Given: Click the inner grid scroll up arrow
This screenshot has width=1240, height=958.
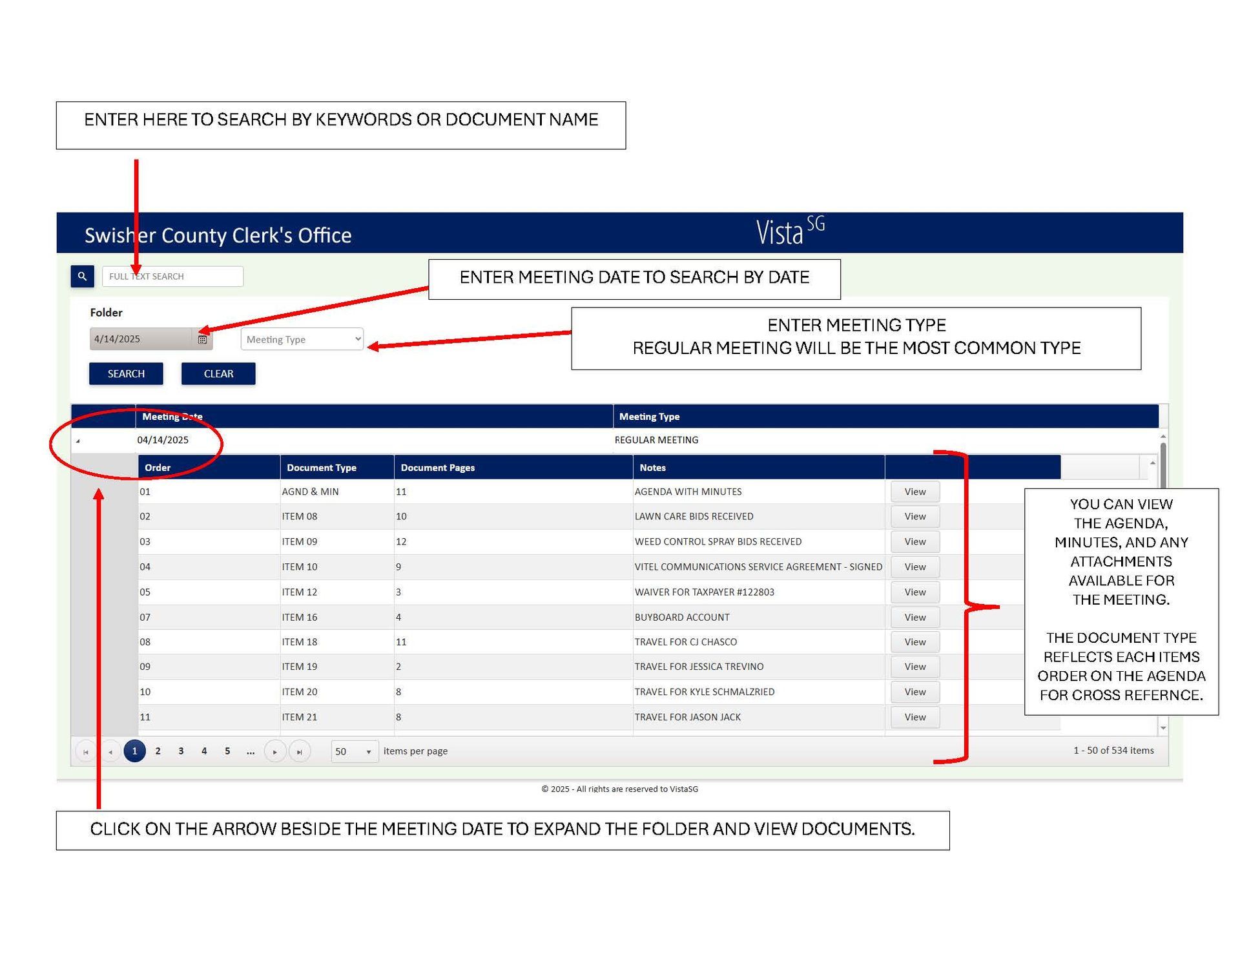Looking at the screenshot, I should point(1152,463).
